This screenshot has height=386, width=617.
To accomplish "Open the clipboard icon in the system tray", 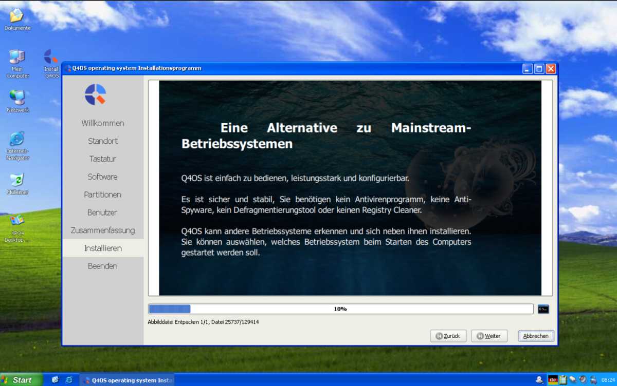I will 564,380.
